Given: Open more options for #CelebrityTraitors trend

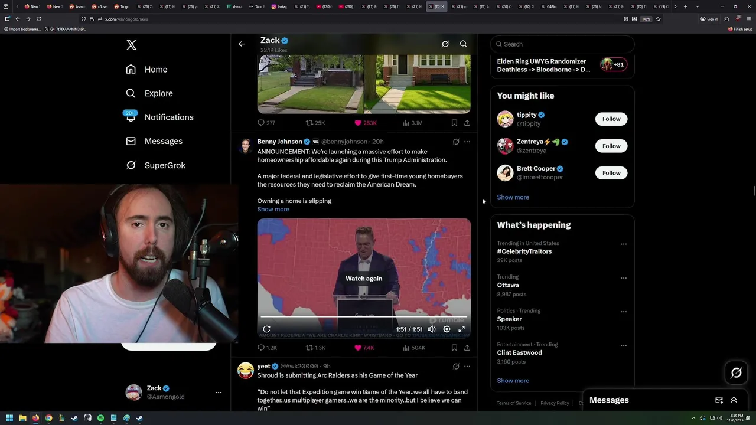Looking at the screenshot, I should [623, 244].
